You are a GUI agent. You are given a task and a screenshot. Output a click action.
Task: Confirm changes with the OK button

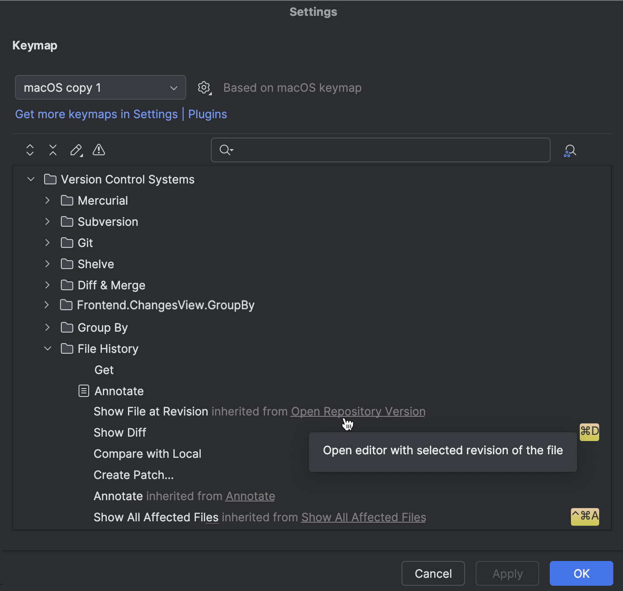point(581,573)
